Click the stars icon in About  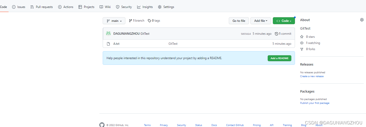click(x=302, y=37)
